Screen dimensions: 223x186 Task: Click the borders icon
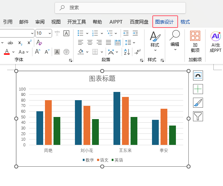95,52
